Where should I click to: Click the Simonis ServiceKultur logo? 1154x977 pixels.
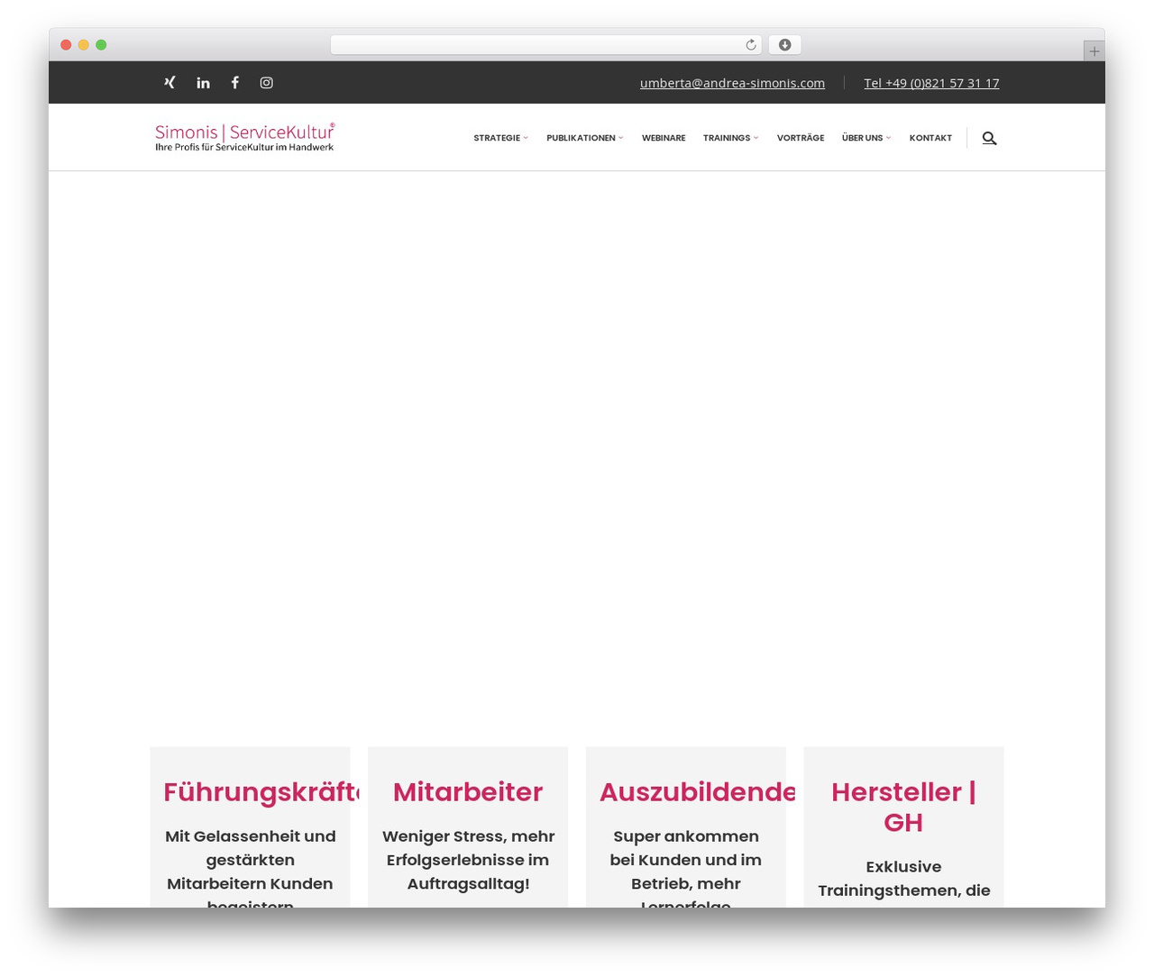tap(244, 137)
